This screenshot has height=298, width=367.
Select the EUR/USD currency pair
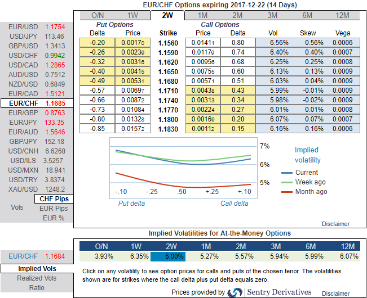coord(37,27)
